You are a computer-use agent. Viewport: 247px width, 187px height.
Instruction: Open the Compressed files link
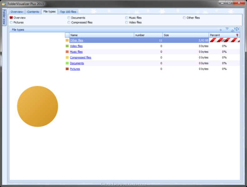click(80, 58)
